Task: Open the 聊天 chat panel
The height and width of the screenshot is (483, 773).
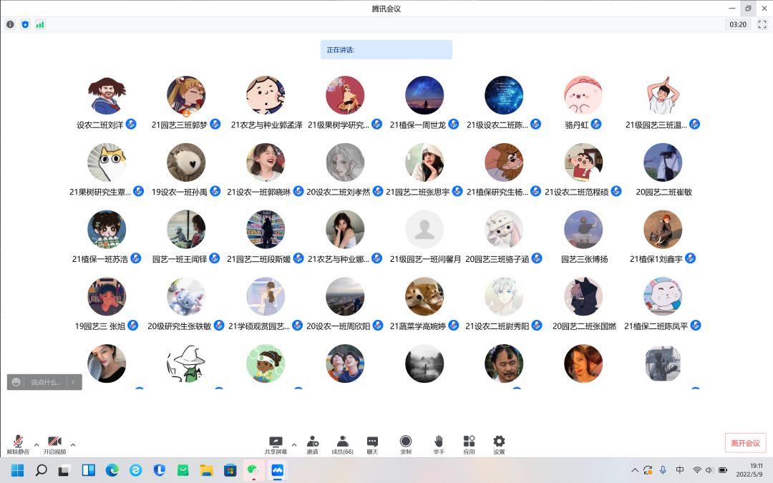Action: 372,444
